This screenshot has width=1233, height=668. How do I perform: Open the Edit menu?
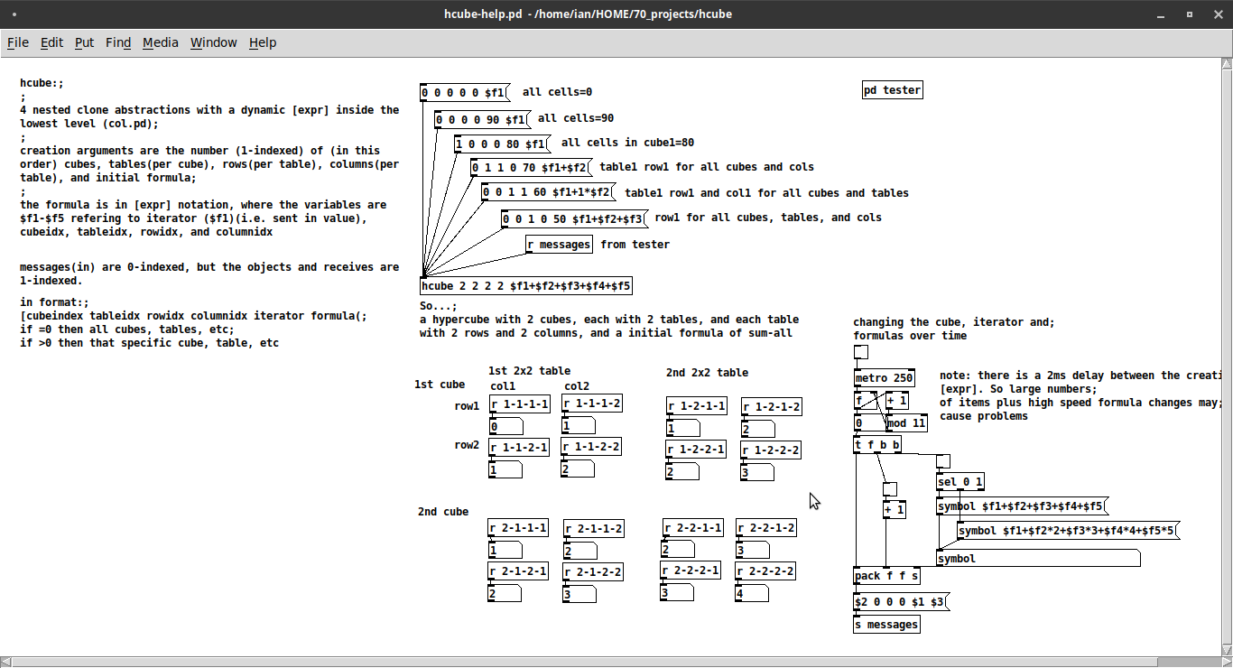click(x=51, y=42)
